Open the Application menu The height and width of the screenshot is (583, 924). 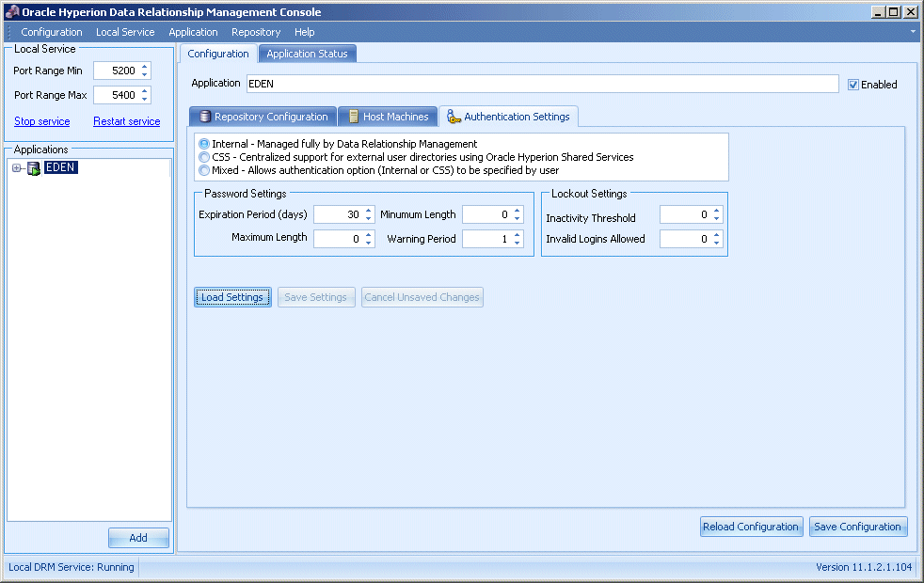193,32
